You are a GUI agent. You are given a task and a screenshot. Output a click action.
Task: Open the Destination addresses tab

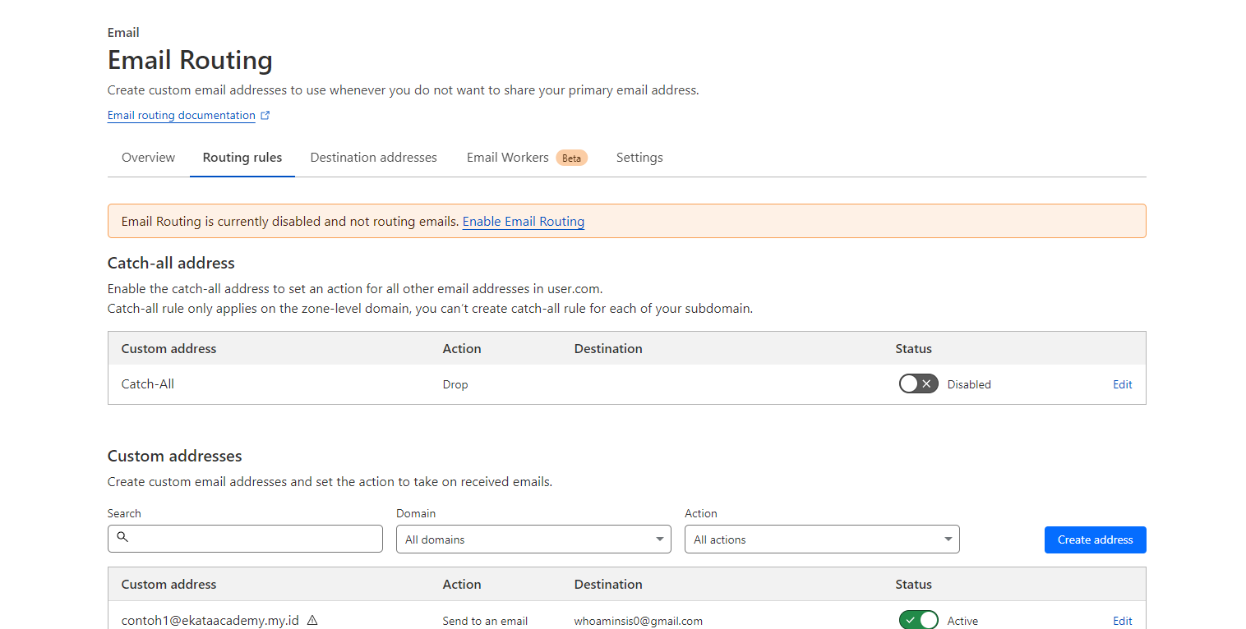373,158
